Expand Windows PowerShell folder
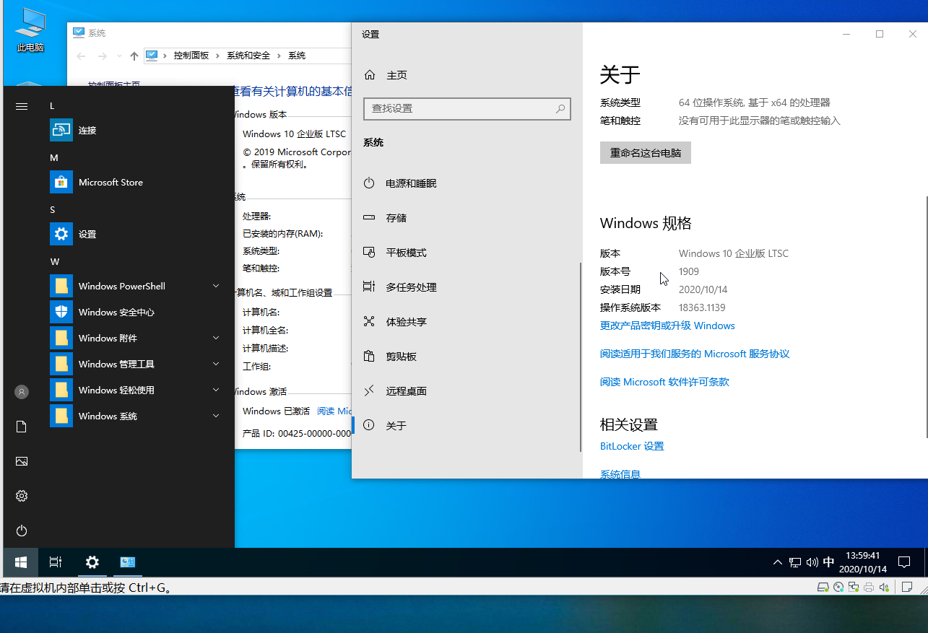This screenshot has width=928, height=633. tap(216, 287)
